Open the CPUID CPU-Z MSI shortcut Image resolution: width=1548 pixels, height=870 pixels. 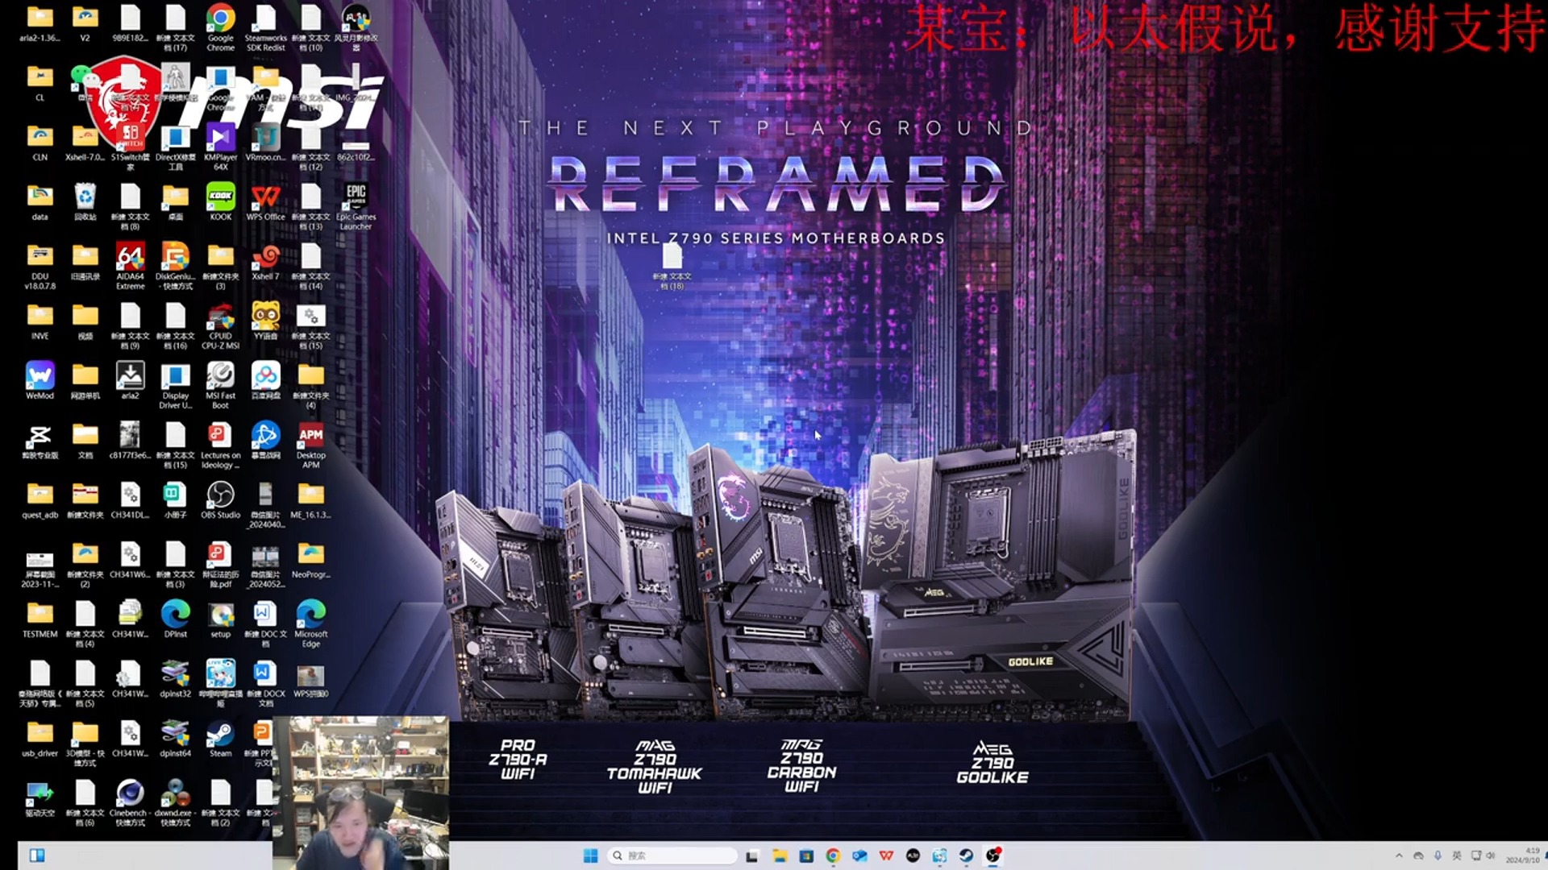pos(220,325)
